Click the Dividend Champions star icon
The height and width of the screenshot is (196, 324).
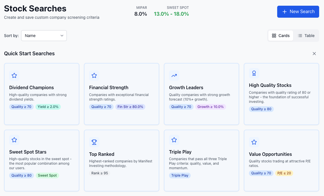tap(14, 75)
